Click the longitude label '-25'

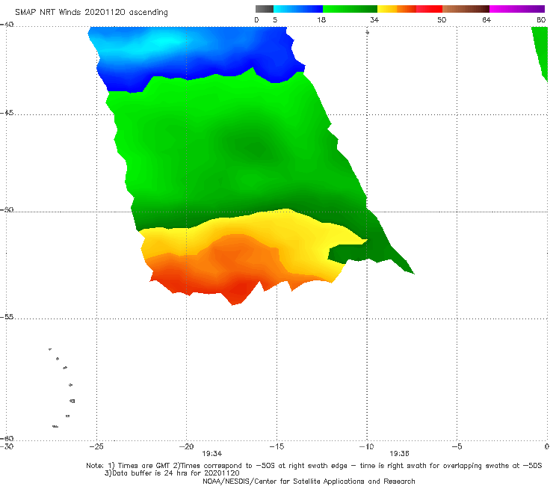coord(96,446)
